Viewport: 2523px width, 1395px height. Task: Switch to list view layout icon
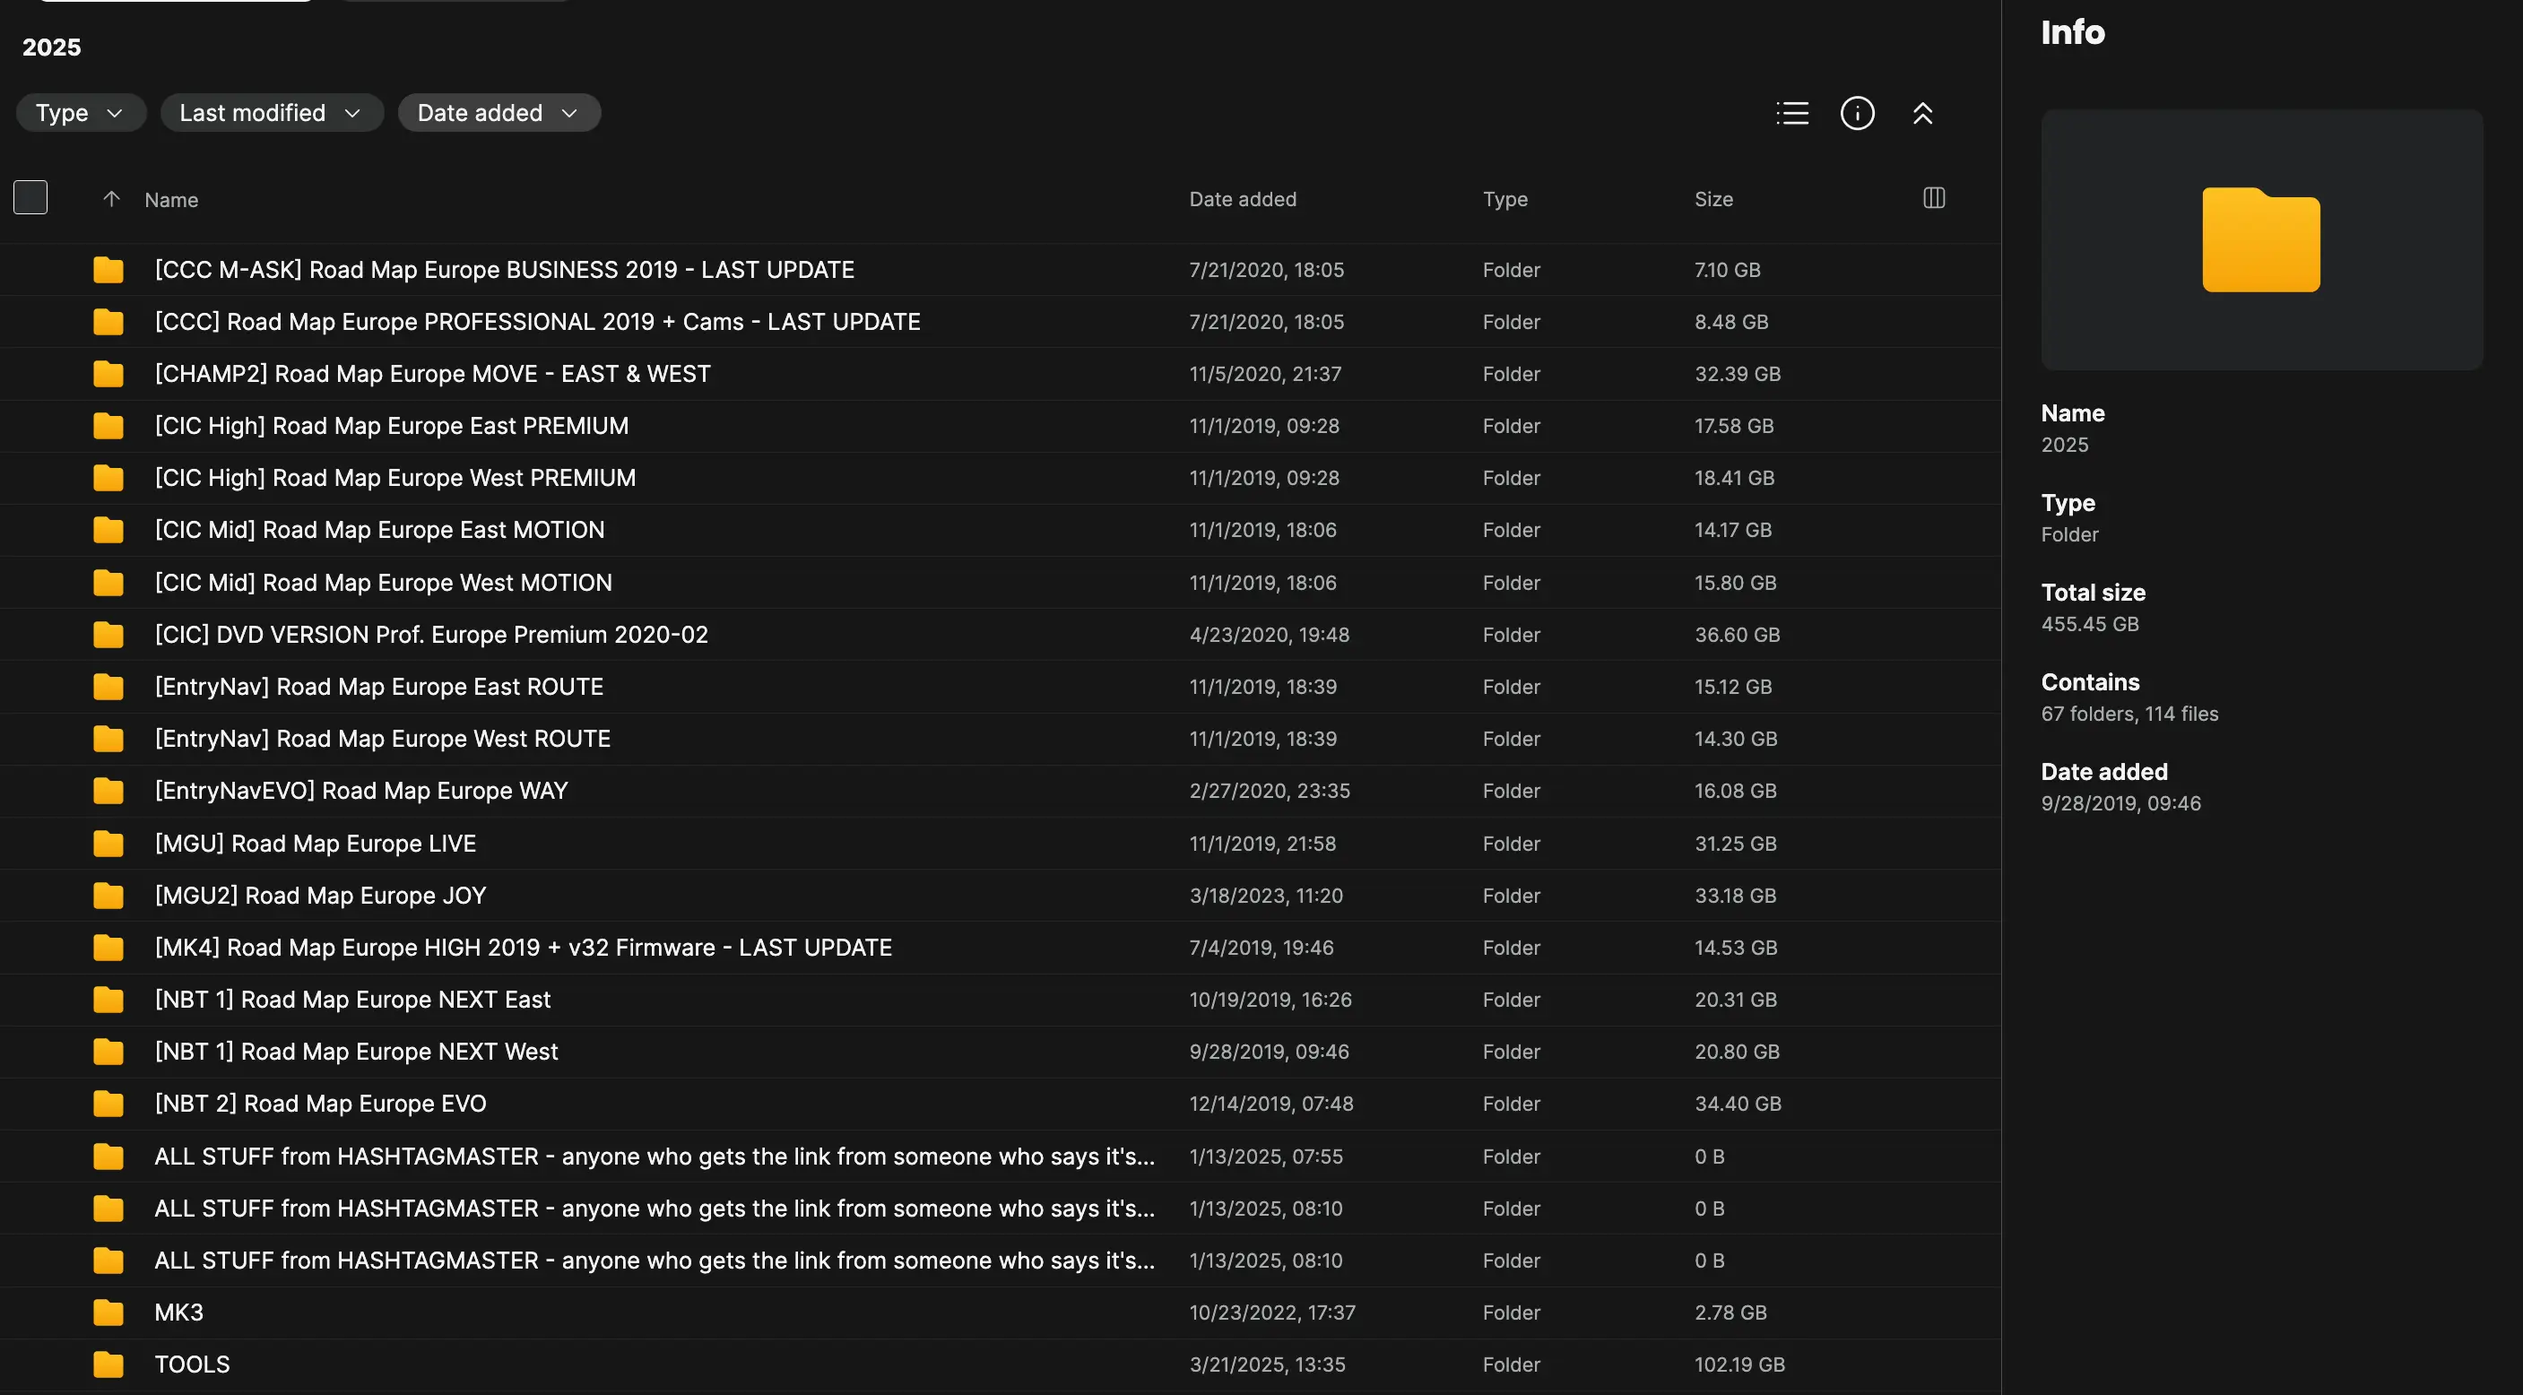(x=1791, y=114)
